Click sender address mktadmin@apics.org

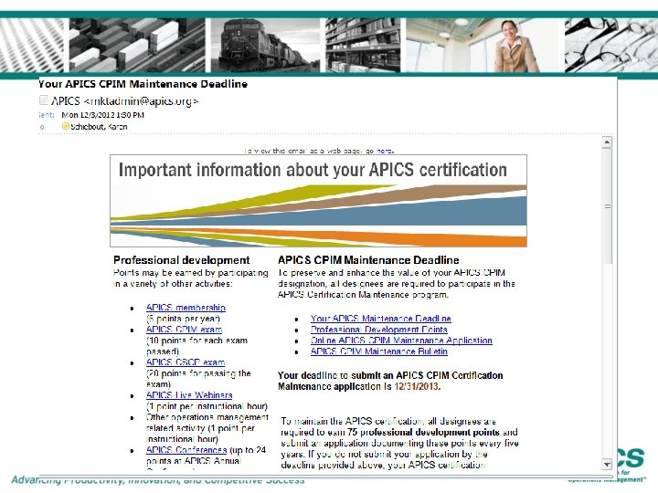[x=142, y=101]
